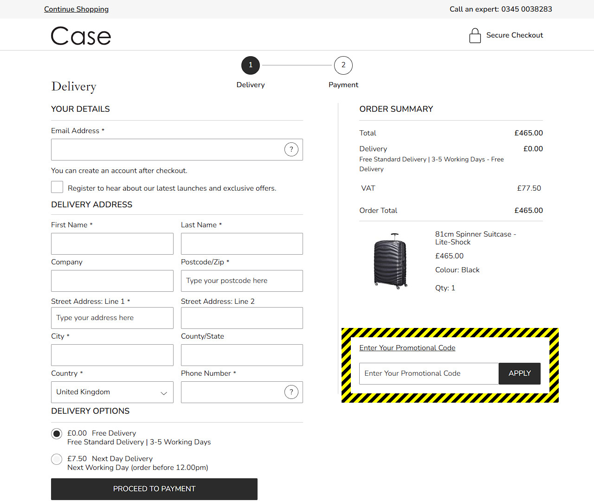Click the phone number help icon
This screenshot has height=501, width=594.
coord(291,392)
